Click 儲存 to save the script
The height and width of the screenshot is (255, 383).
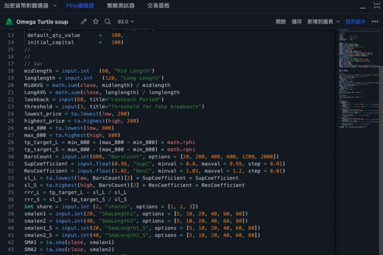point(297,22)
